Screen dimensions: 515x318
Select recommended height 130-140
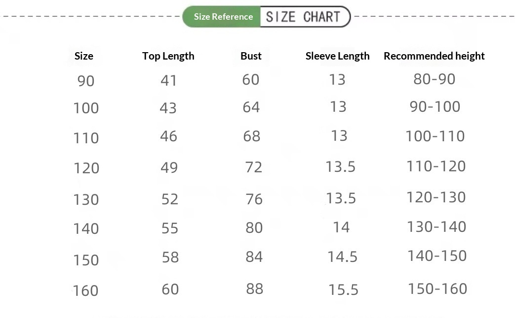coord(436,227)
